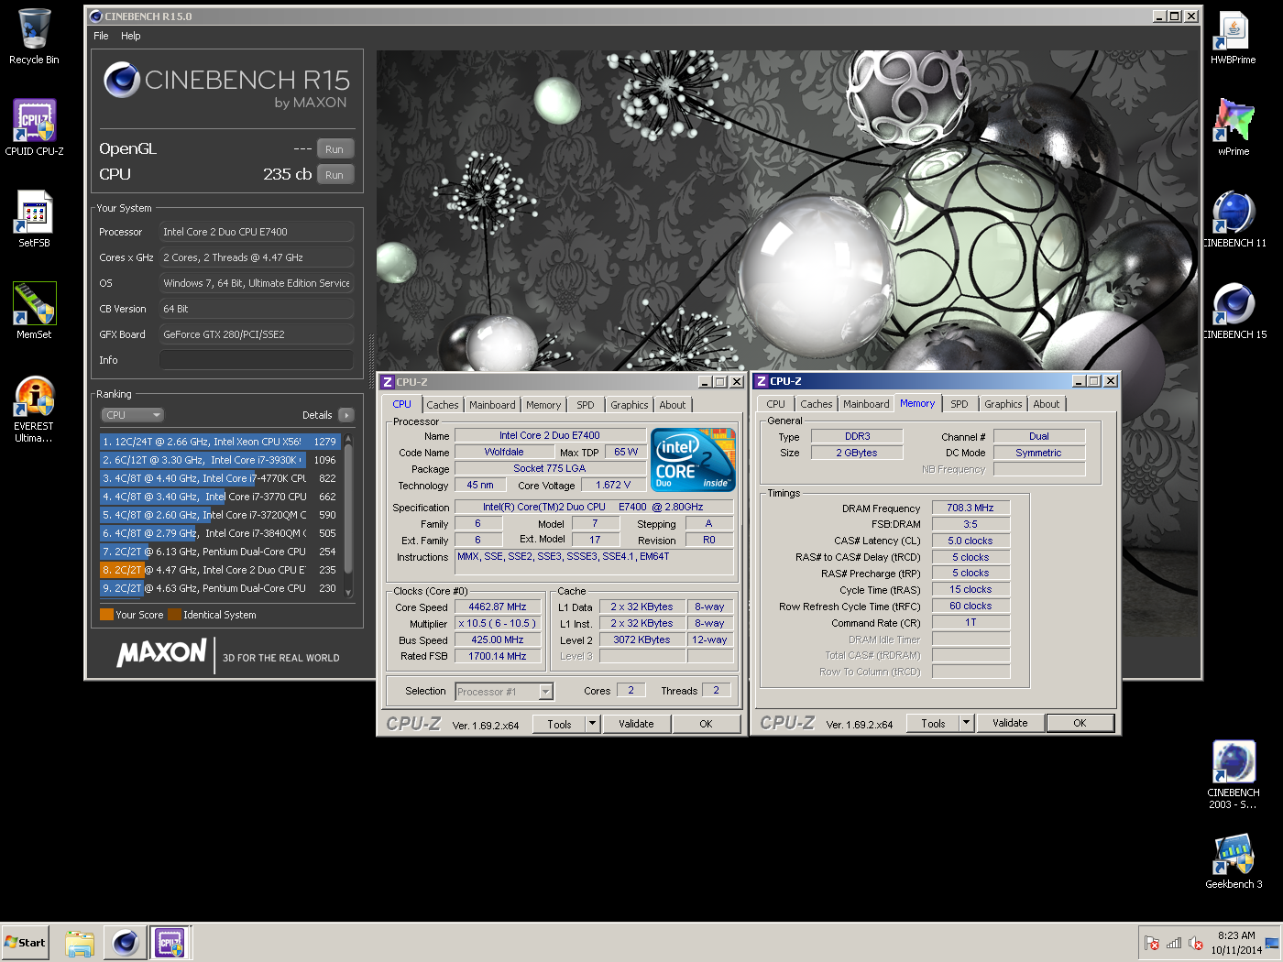The height and width of the screenshot is (962, 1283).
Task: Switch to Caches tab in left CPU-Z
Action: tap(443, 405)
